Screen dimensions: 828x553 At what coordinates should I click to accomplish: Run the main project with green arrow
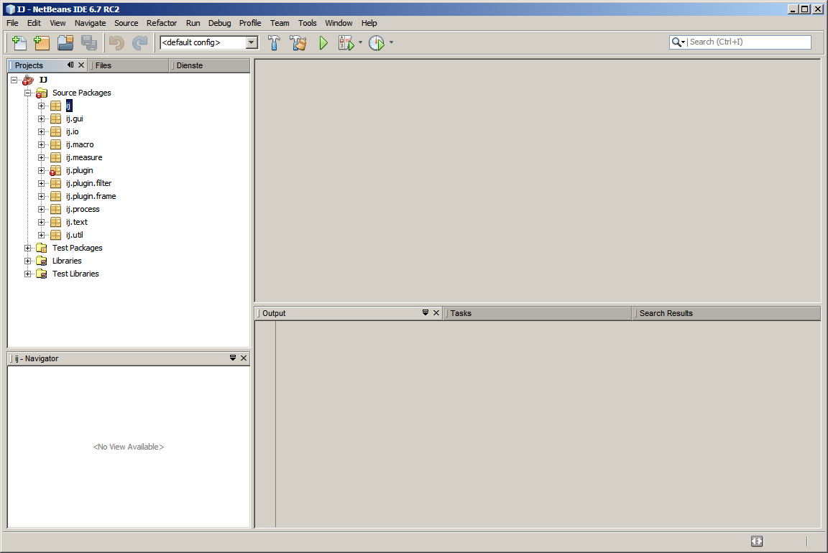[323, 43]
